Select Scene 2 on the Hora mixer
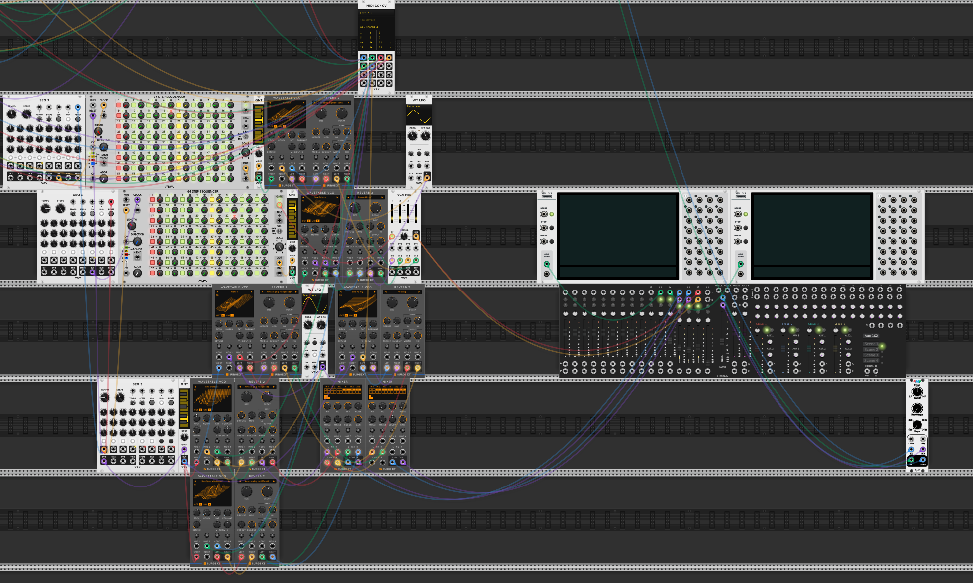This screenshot has height=583, width=973. click(x=871, y=349)
